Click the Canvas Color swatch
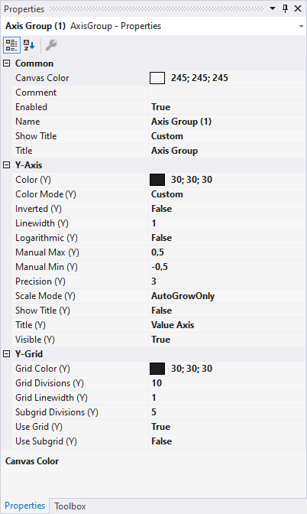The image size is (307, 514). 157,78
